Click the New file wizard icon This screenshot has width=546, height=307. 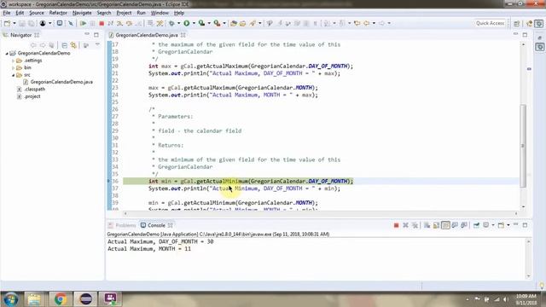coord(8,23)
